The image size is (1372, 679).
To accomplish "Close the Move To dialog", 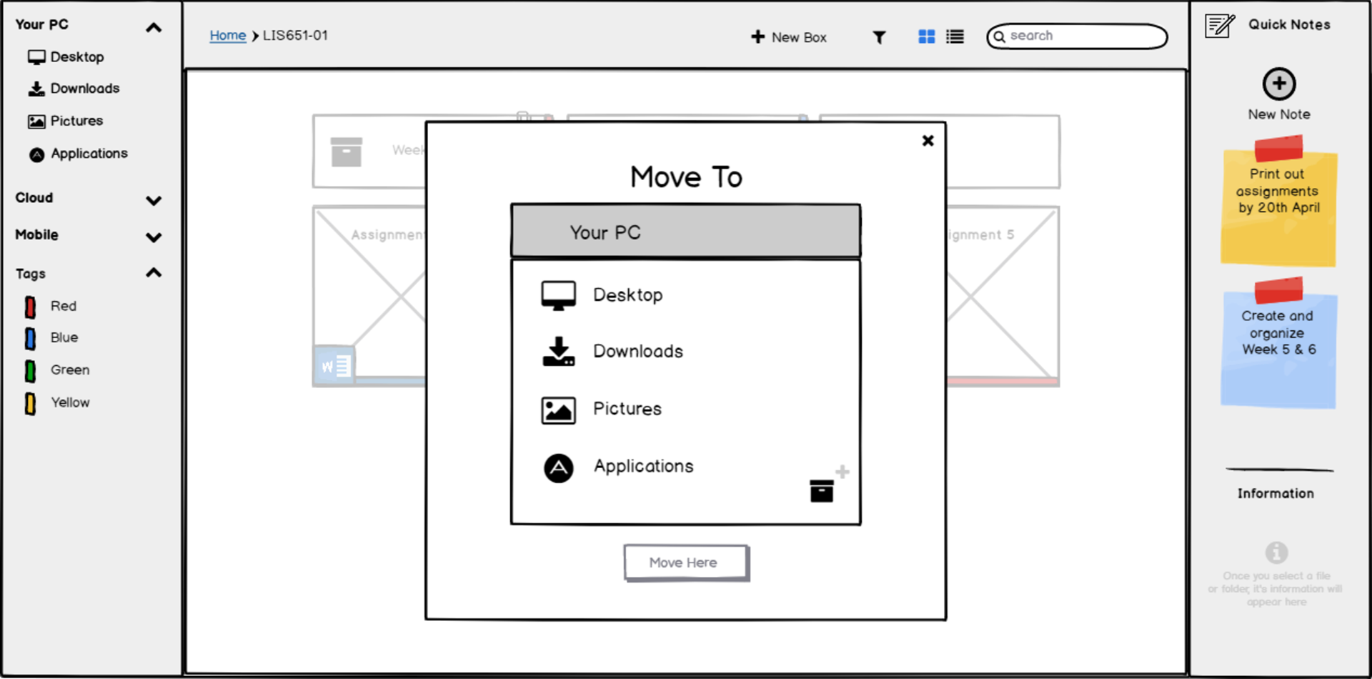I will click(928, 141).
